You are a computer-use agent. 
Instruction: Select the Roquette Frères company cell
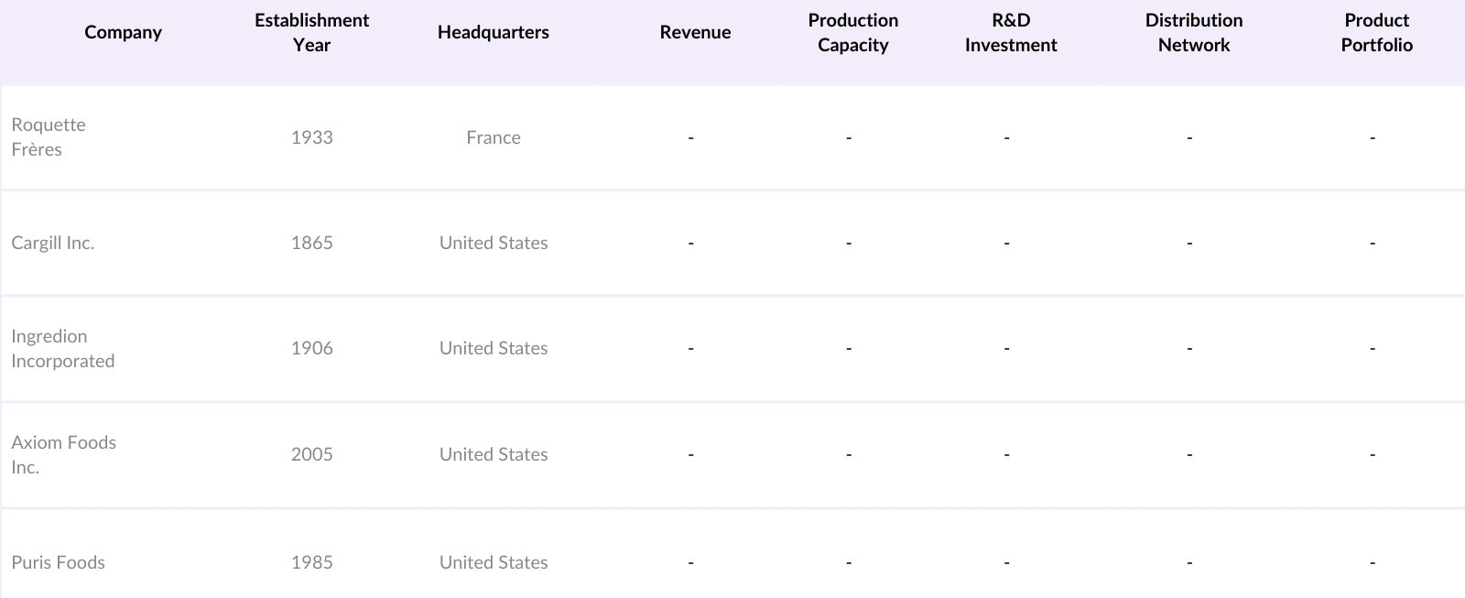tap(49, 137)
